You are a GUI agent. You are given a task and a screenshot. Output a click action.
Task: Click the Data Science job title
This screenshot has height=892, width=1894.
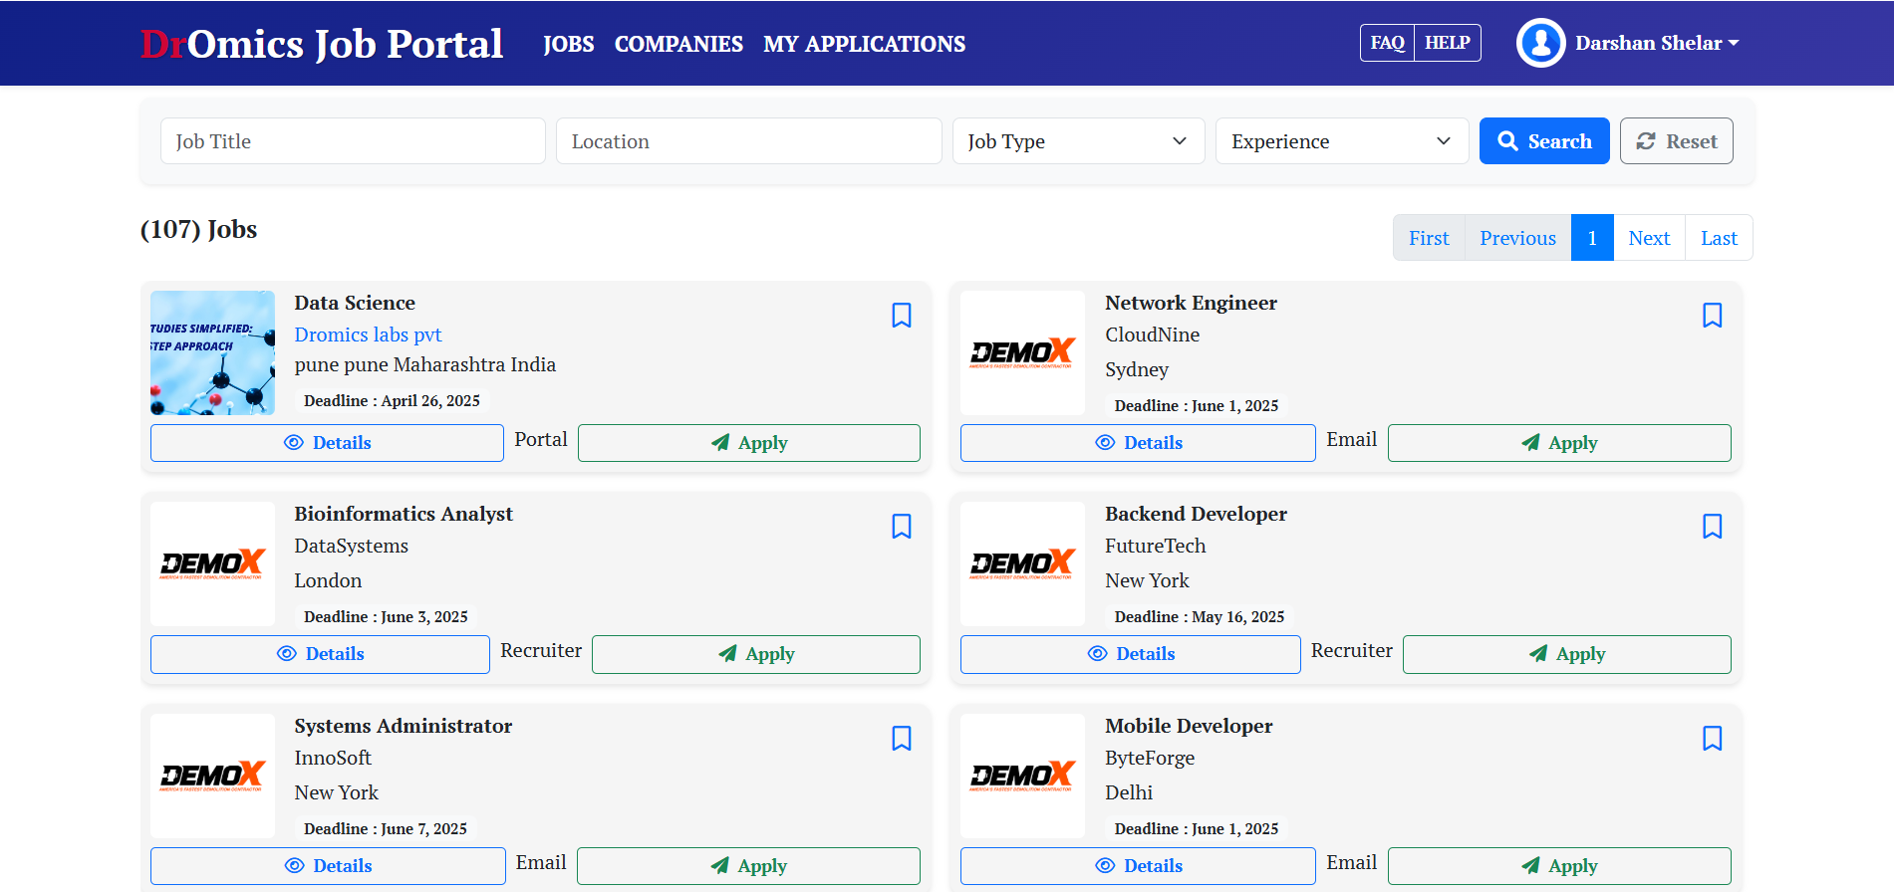click(x=355, y=303)
